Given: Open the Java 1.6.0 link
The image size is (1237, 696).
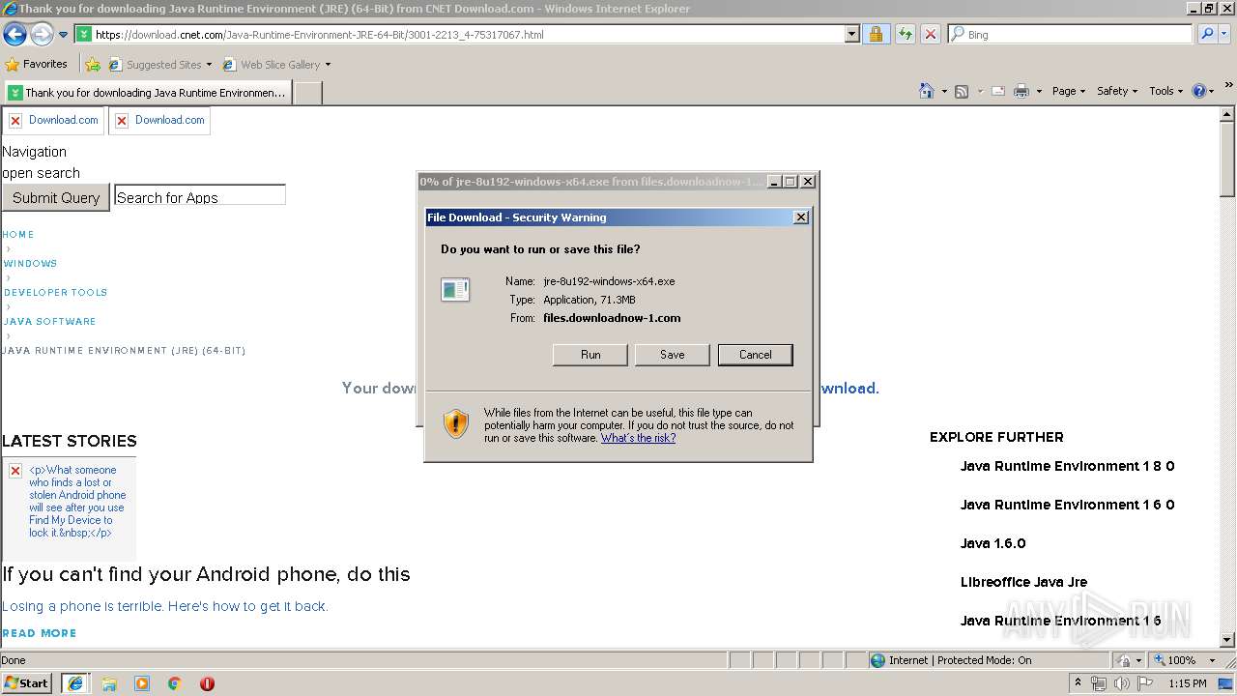Looking at the screenshot, I should tap(992, 543).
